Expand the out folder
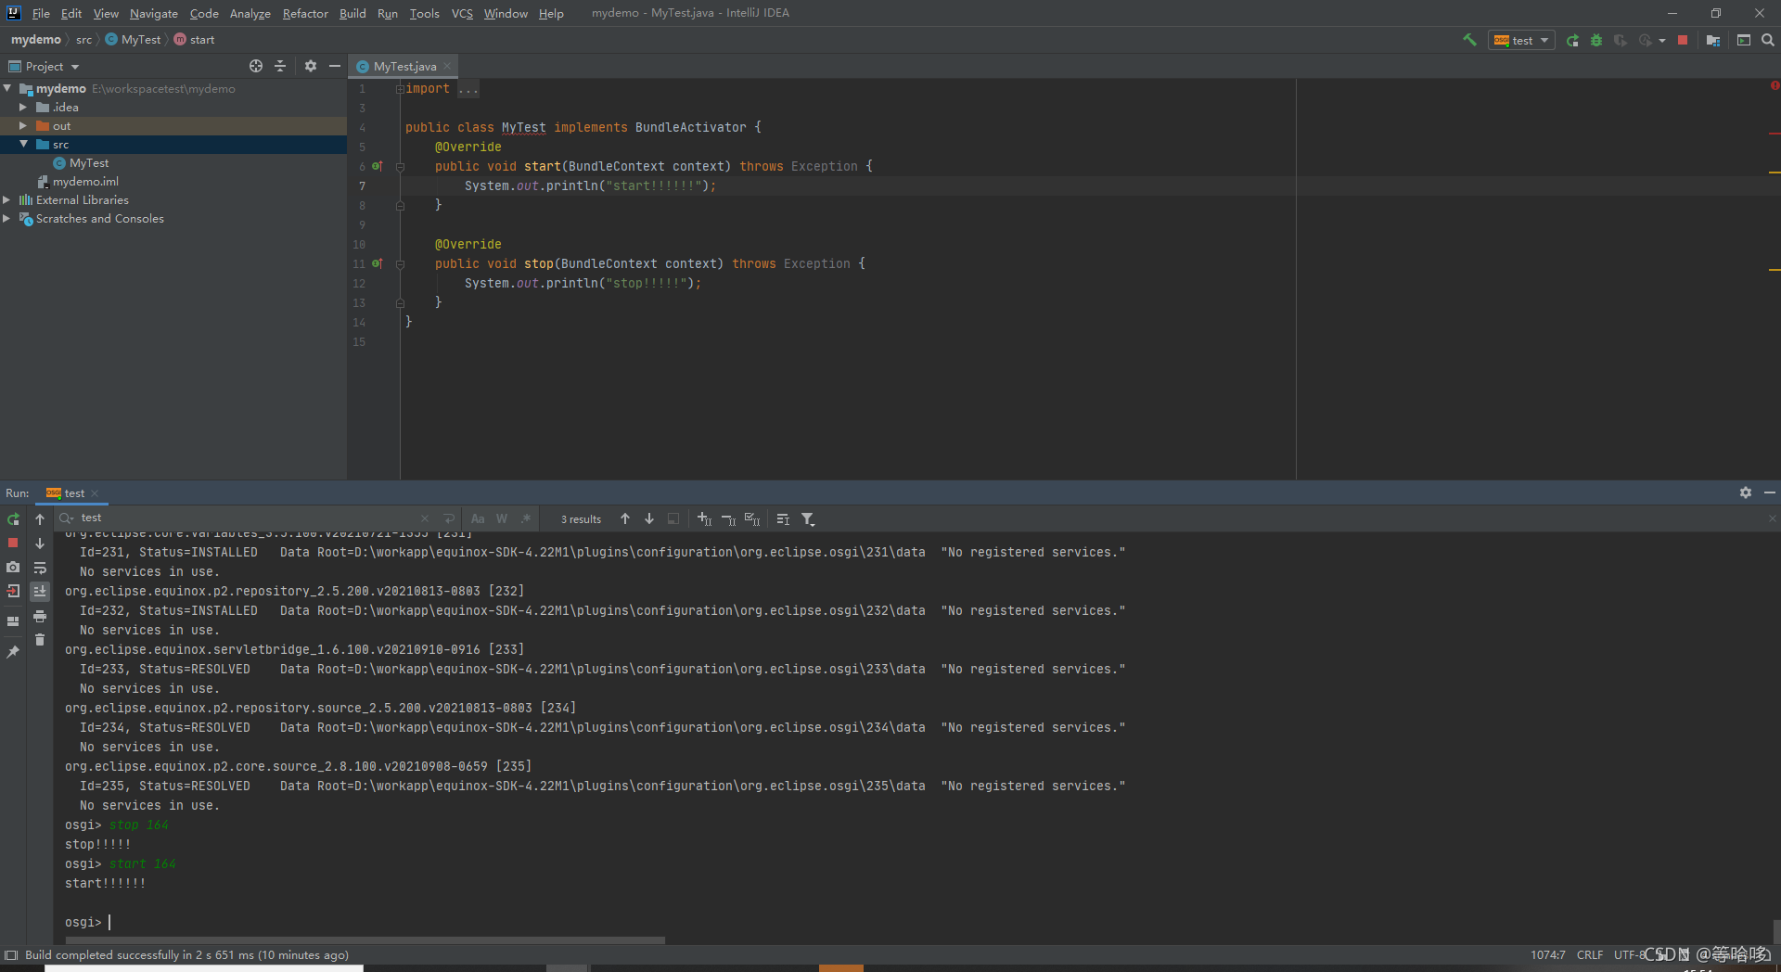1781x972 pixels. [23, 125]
